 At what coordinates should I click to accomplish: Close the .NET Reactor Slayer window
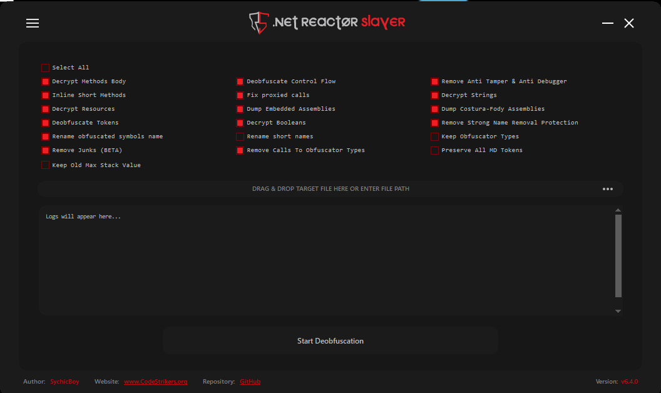click(629, 23)
